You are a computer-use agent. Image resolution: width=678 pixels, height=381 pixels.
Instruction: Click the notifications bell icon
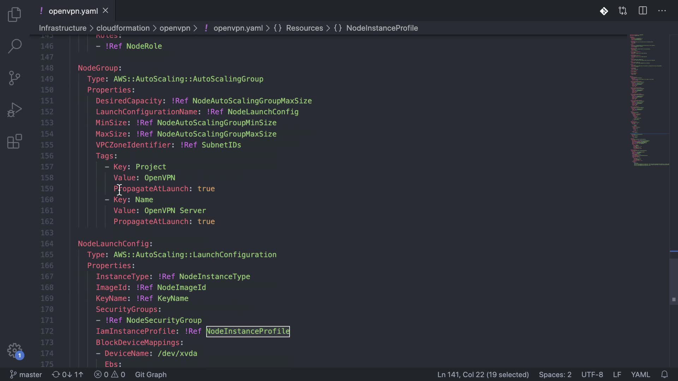click(664, 375)
